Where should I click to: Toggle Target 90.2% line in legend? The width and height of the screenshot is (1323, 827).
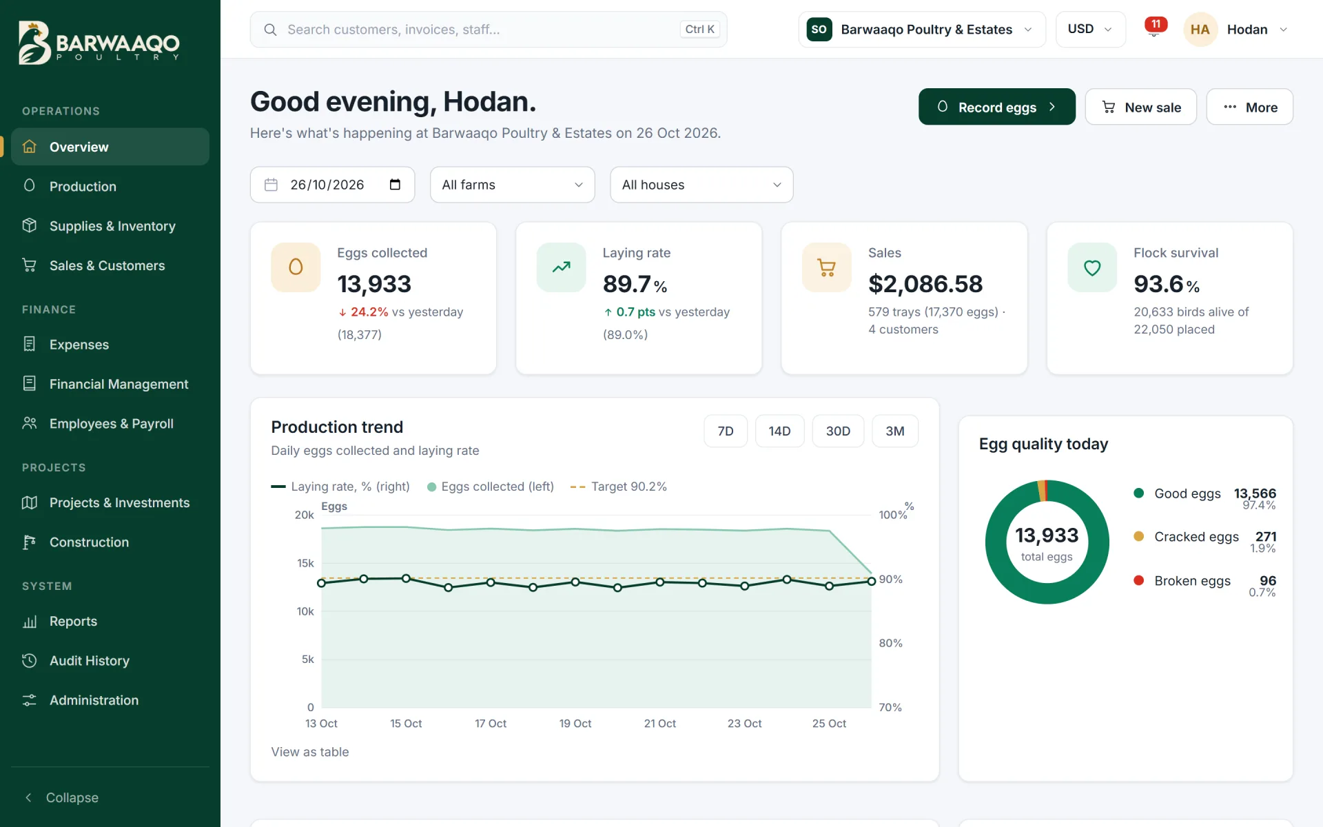[x=619, y=487]
